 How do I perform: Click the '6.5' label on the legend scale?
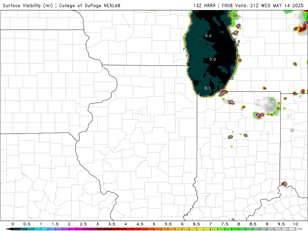tap(196, 224)
